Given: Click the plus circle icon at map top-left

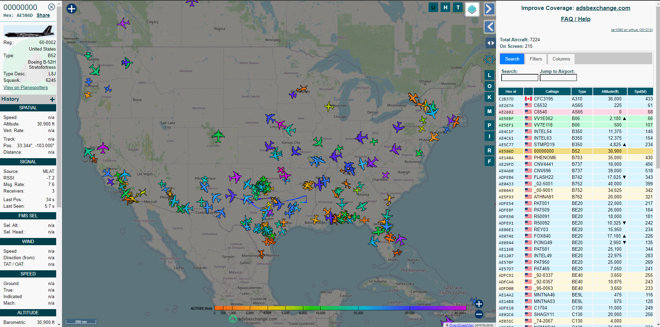Looking at the screenshot, I should pyautogui.click(x=72, y=9).
